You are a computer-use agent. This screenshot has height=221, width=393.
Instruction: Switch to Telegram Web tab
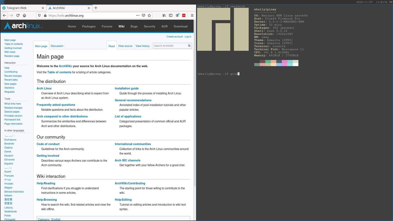point(23,8)
